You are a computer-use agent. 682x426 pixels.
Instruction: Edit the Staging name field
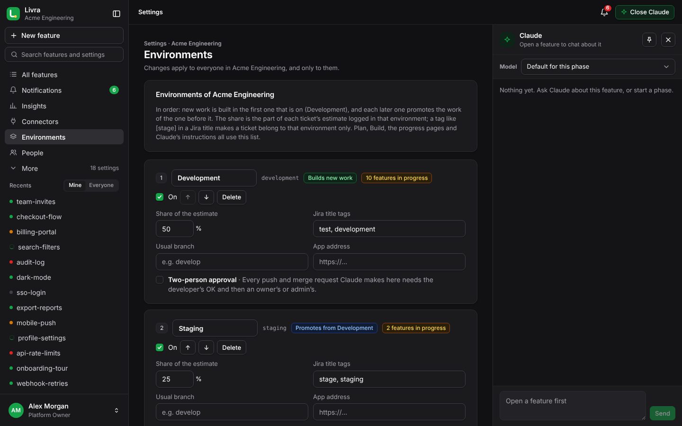coord(215,328)
